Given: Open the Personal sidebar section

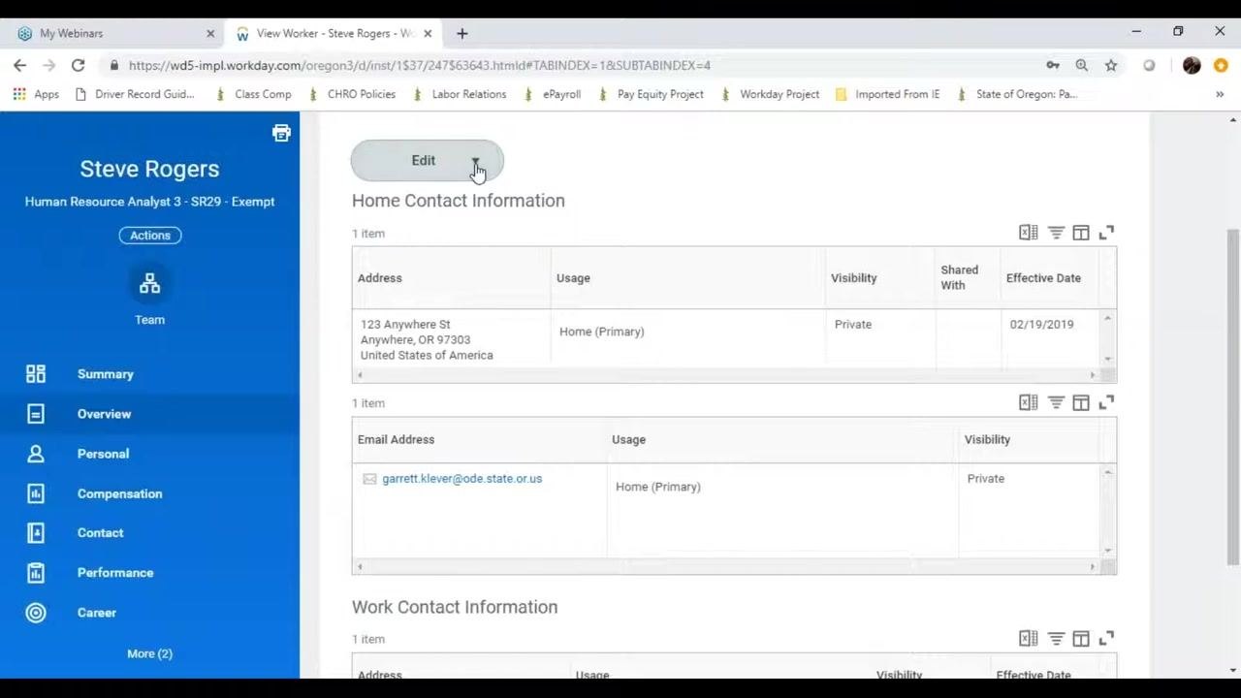Looking at the screenshot, I should point(103,454).
